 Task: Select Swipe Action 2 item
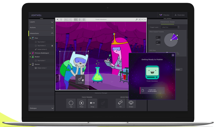pyautogui.click(x=41, y=49)
